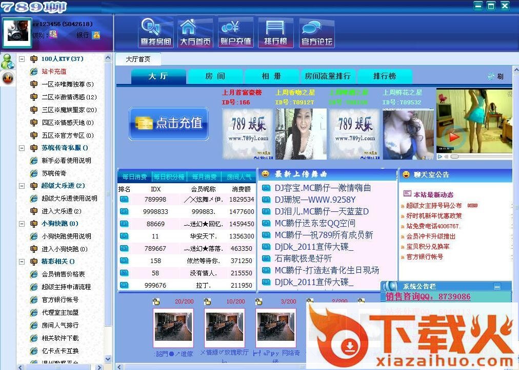Go to 大厅首页 home toolbar icon

[195, 32]
